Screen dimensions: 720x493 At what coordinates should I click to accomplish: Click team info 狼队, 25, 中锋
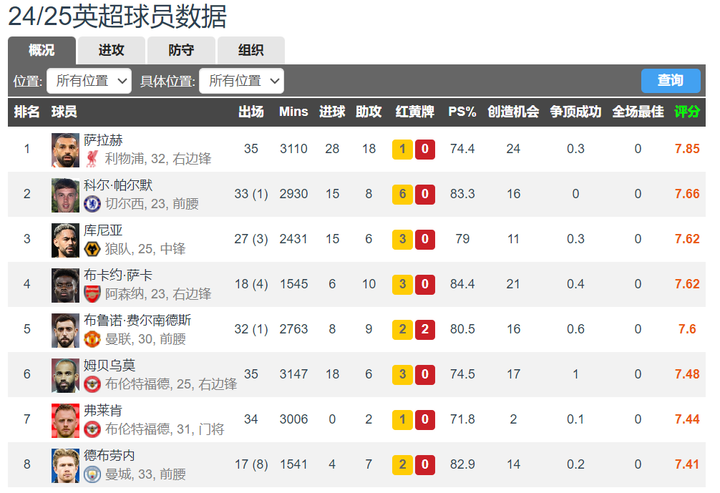(x=145, y=249)
